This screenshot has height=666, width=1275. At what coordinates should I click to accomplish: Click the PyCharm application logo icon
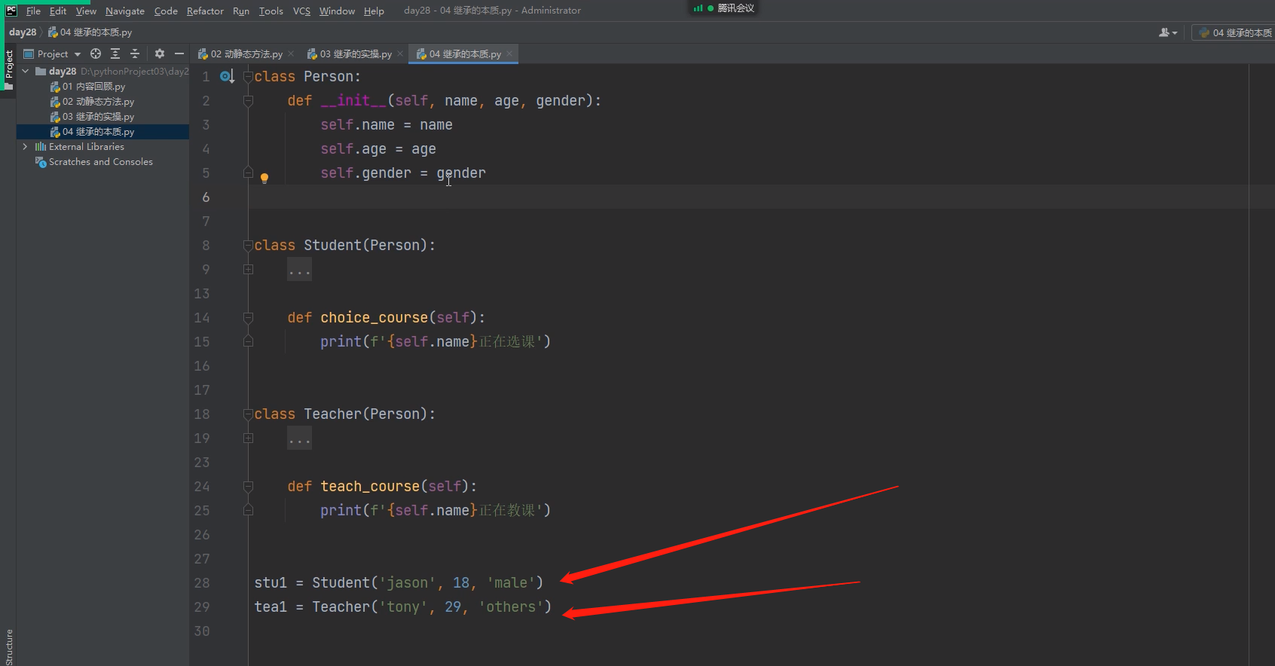tap(11, 11)
